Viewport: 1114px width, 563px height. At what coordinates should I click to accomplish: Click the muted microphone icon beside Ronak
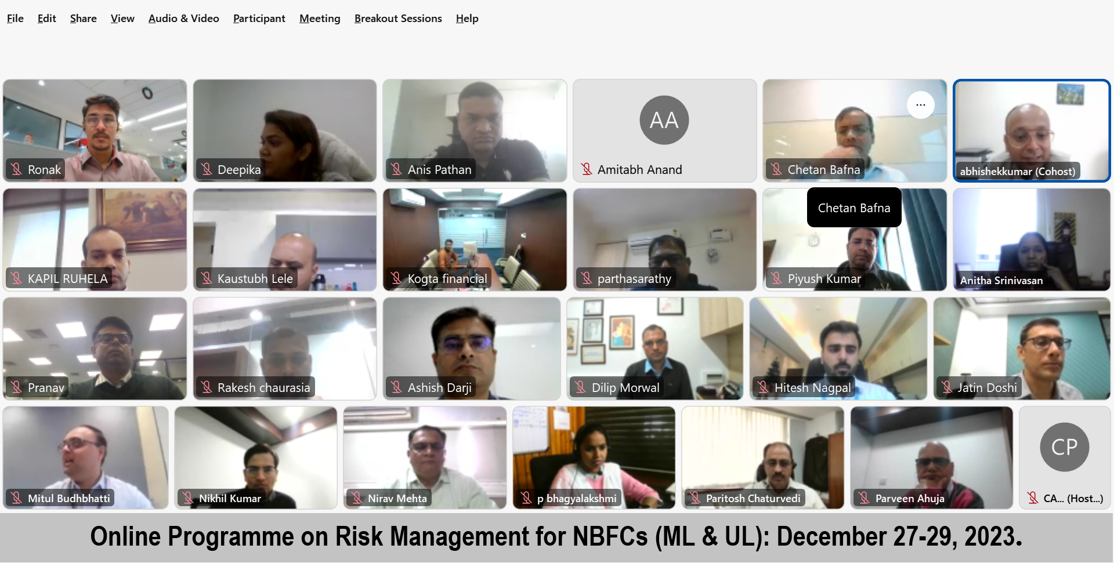click(16, 169)
